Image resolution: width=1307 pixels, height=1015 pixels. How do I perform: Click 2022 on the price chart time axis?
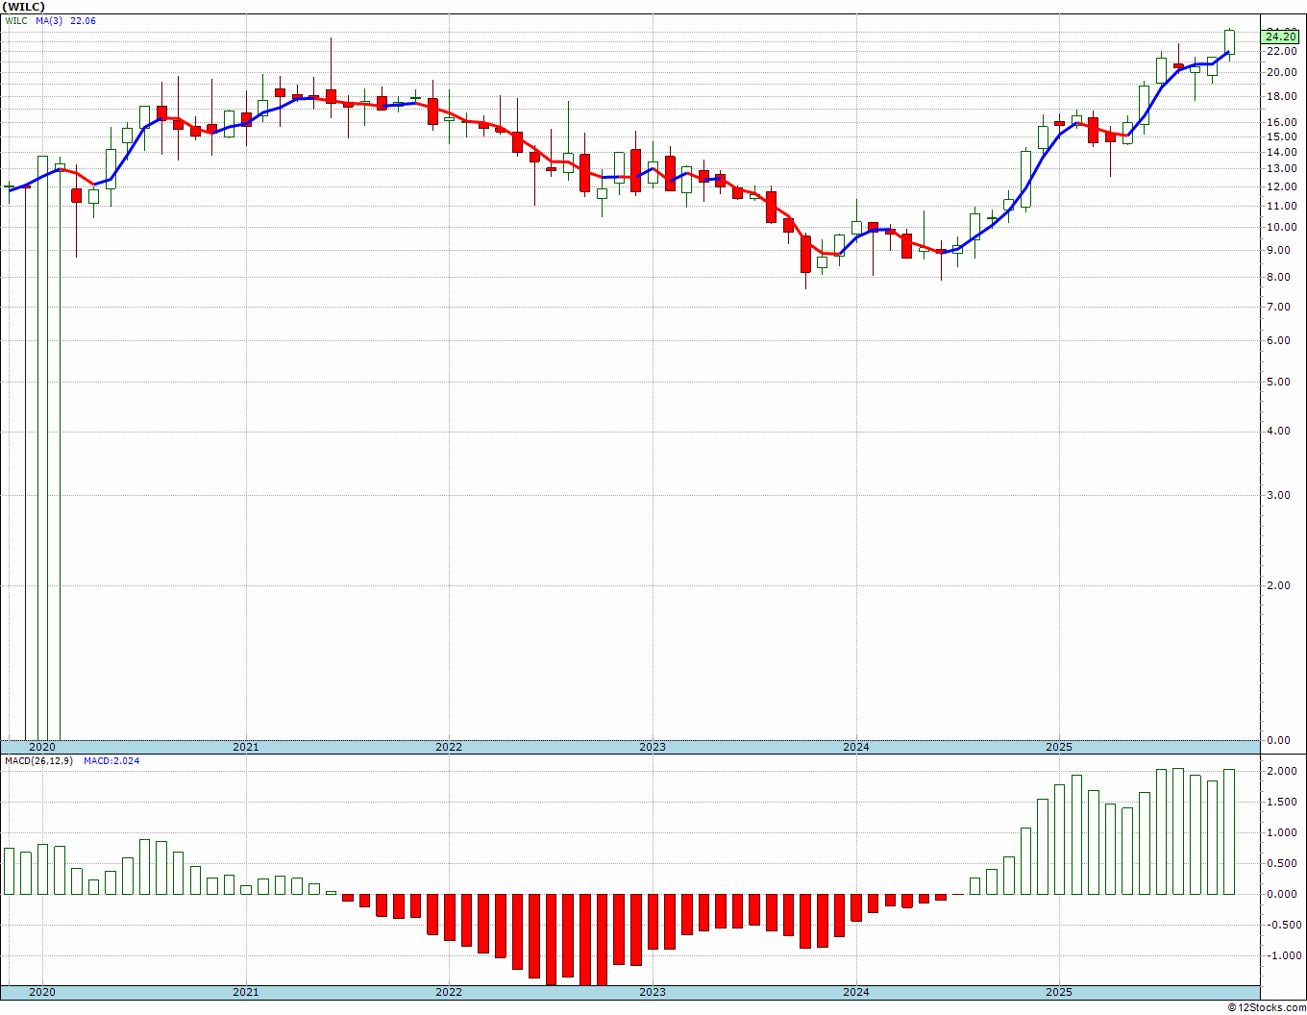tap(449, 747)
